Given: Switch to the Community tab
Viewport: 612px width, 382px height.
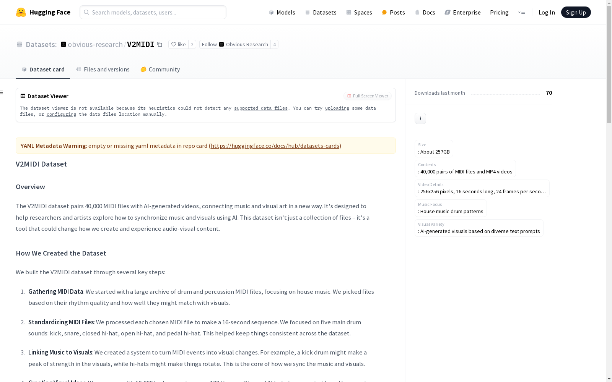Looking at the screenshot, I should pos(160,69).
